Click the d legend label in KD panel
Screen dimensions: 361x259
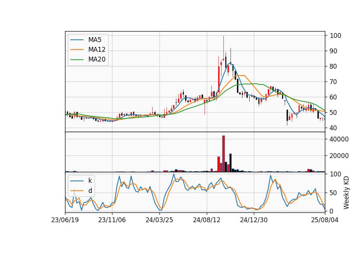coord(90,191)
